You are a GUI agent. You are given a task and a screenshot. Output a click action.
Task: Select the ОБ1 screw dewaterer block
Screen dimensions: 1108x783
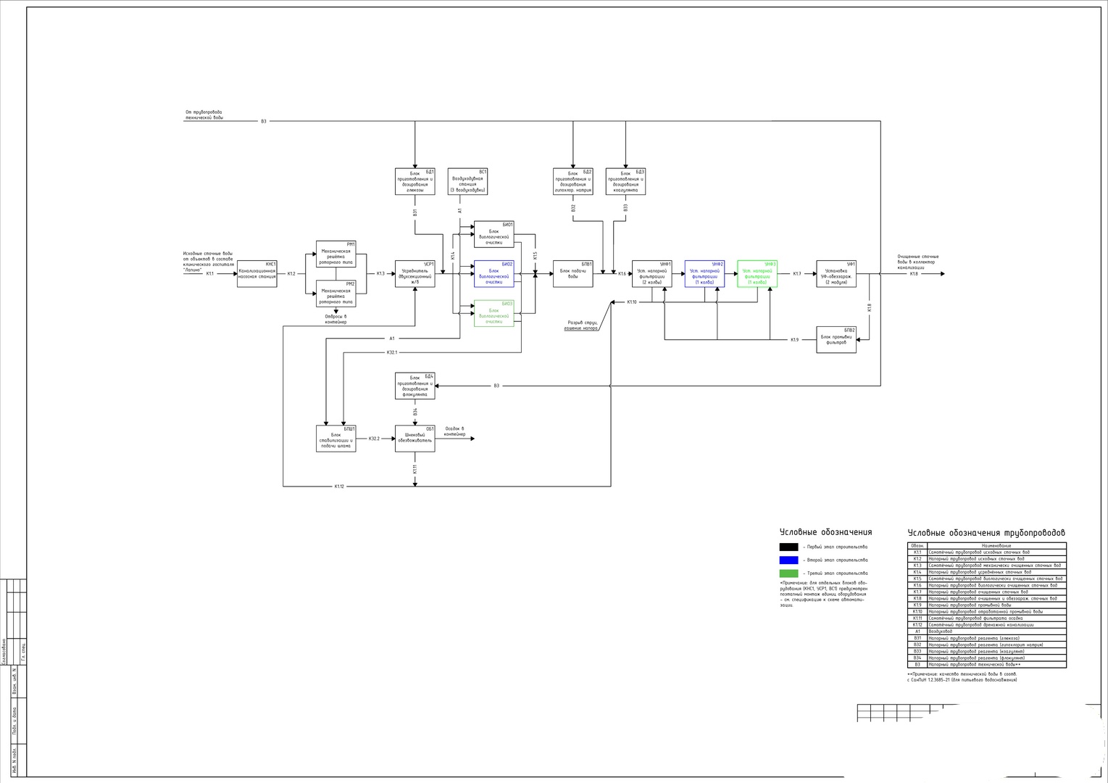pyautogui.click(x=415, y=438)
